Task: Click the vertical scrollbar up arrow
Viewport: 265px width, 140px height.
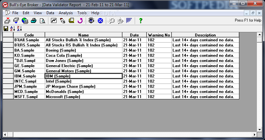Action: [259, 35]
